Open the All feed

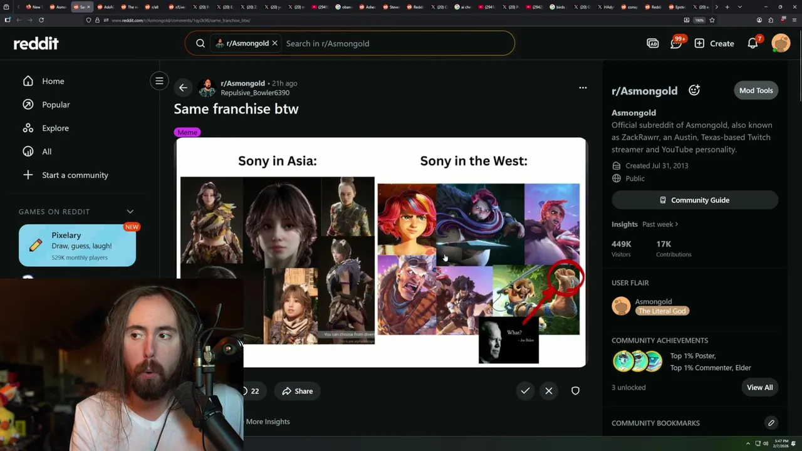point(46,152)
